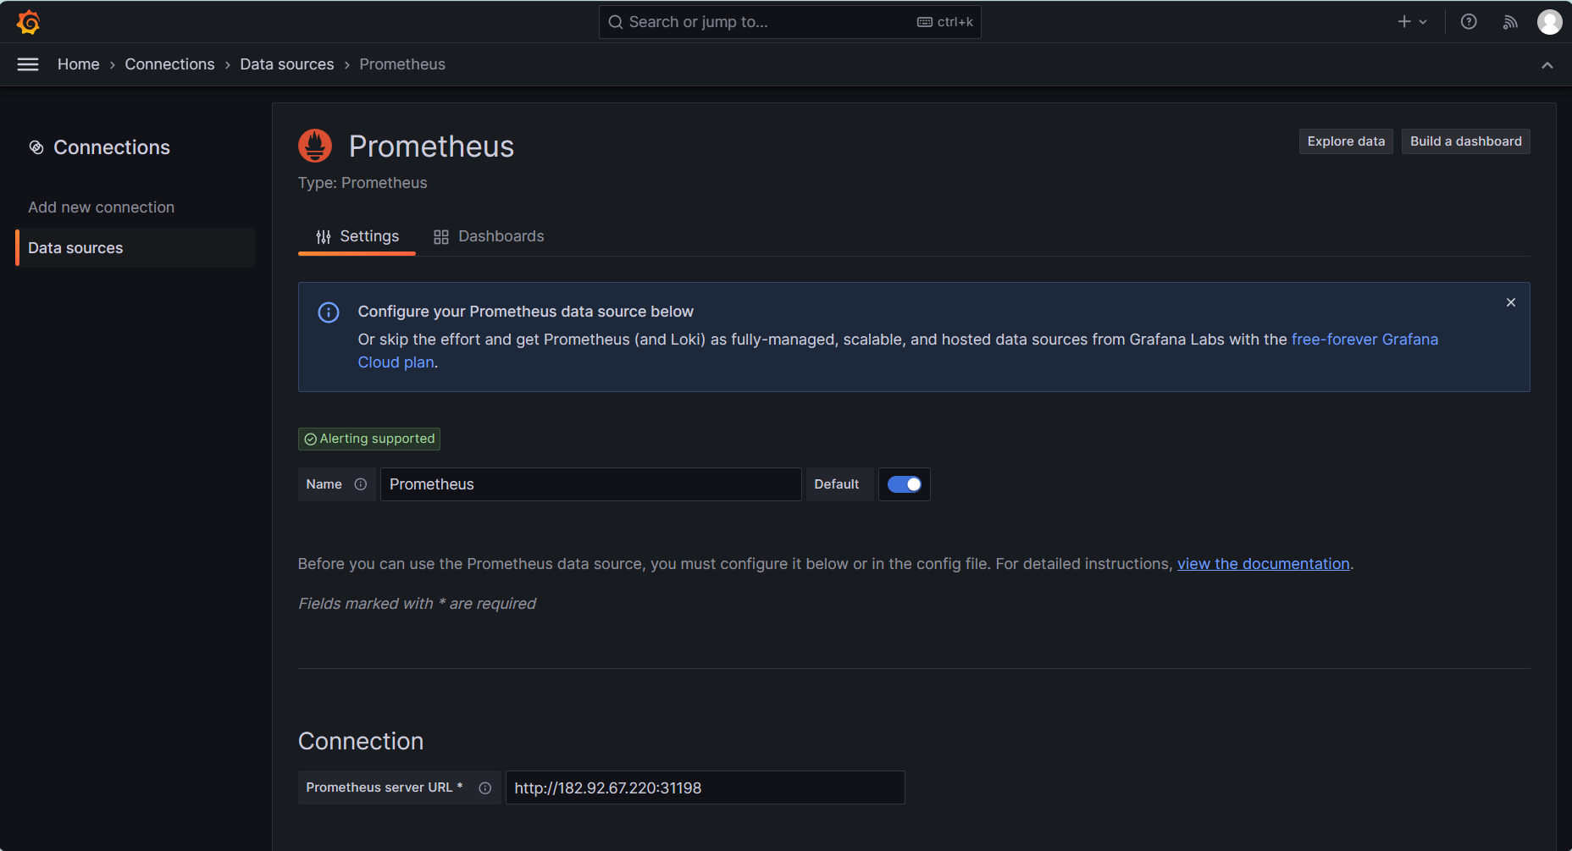Dismiss the Configure Prometheus info banner
Screen dimensions: 1572x851
(x=1510, y=302)
